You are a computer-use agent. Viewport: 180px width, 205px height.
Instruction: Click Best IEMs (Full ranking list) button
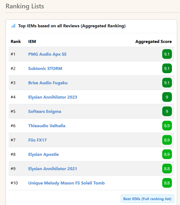tap(147, 199)
